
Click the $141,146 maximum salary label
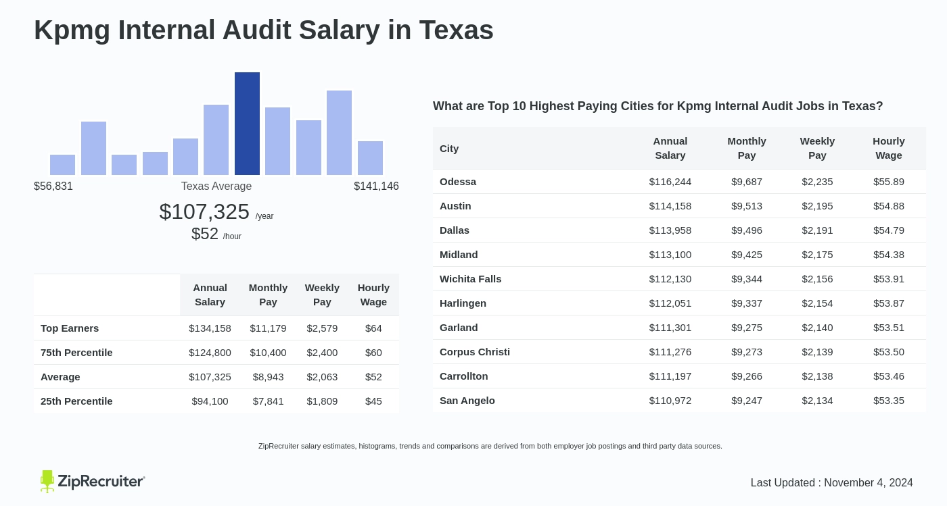coord(376,186)
